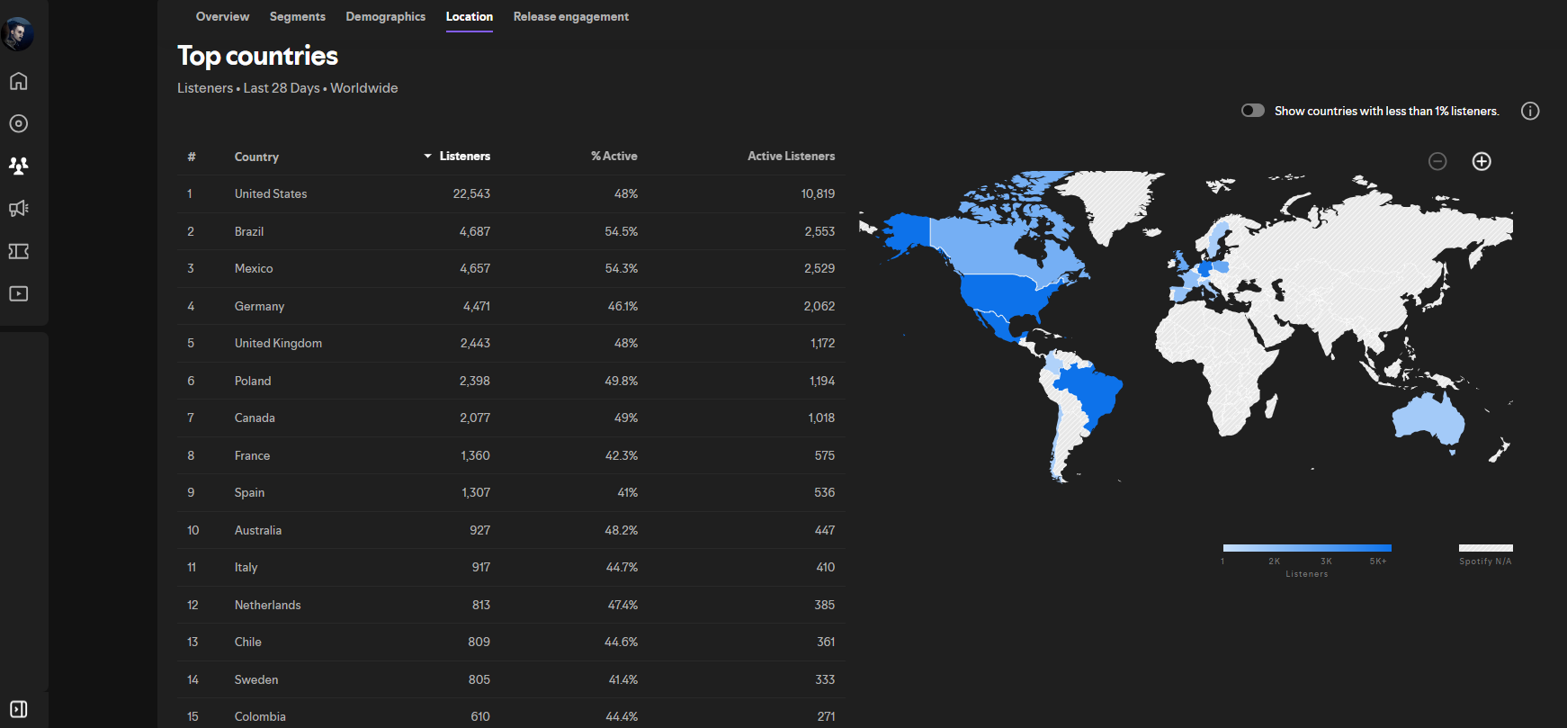Switch to the Overview tab
This screenshot has width=1567, height=728.
(x=222, y=16)
